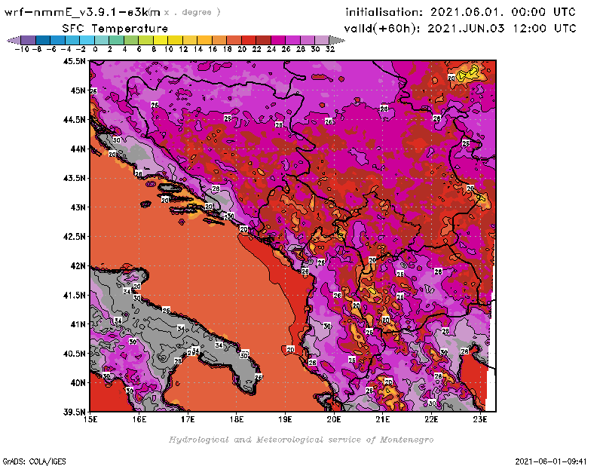Click the '17E' longitude axis label

[188, 419]
